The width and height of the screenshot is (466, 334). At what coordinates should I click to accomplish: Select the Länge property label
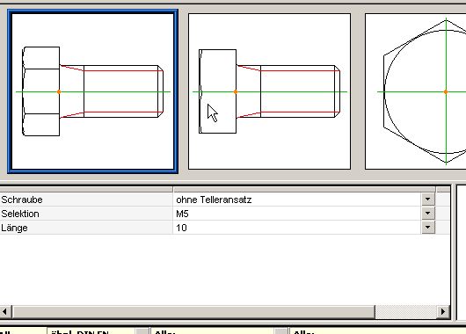click(14, 228)
